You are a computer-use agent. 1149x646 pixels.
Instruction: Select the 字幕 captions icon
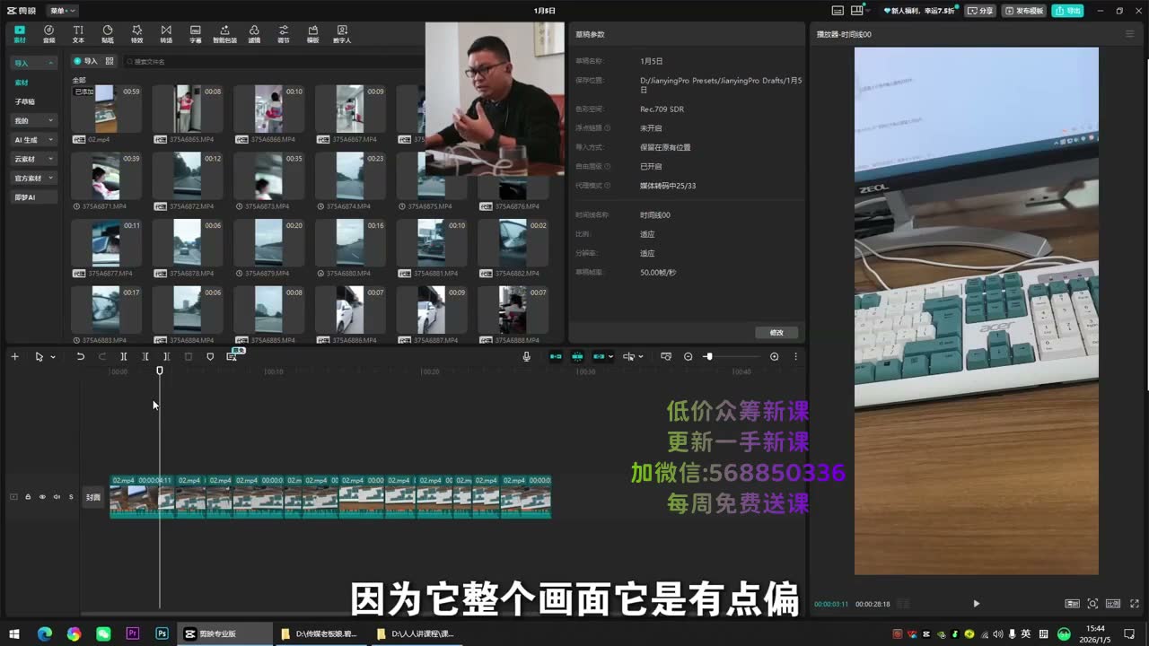pos(196,34)
